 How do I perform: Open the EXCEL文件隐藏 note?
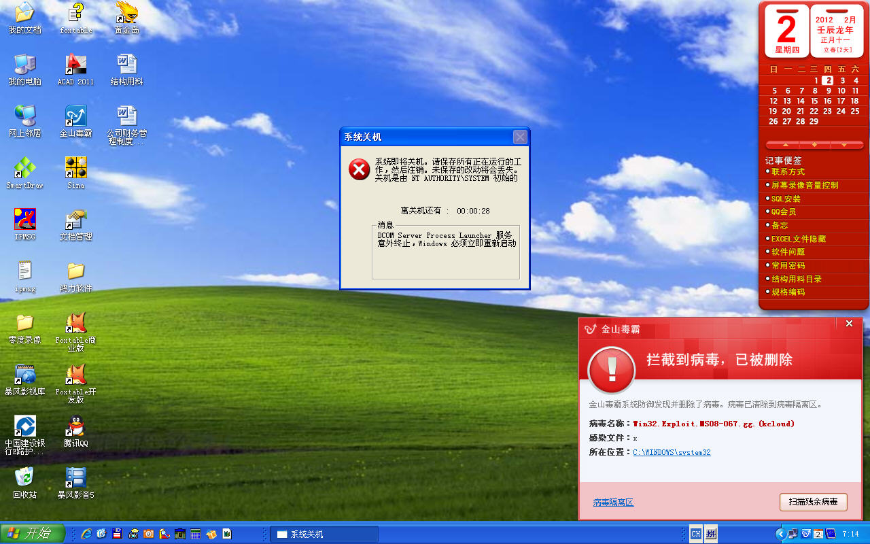coord(799,239)
